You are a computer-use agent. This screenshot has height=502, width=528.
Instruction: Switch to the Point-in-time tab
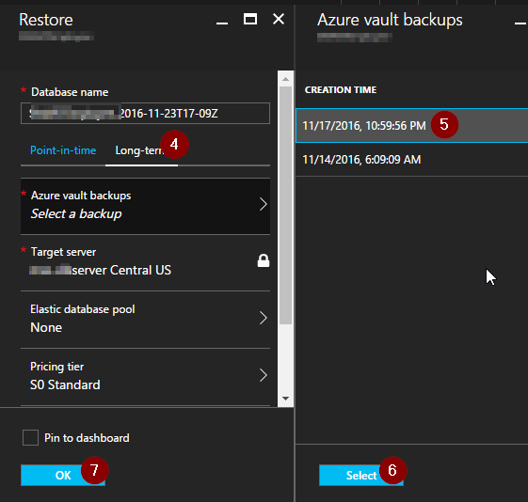tap(63, 150)
